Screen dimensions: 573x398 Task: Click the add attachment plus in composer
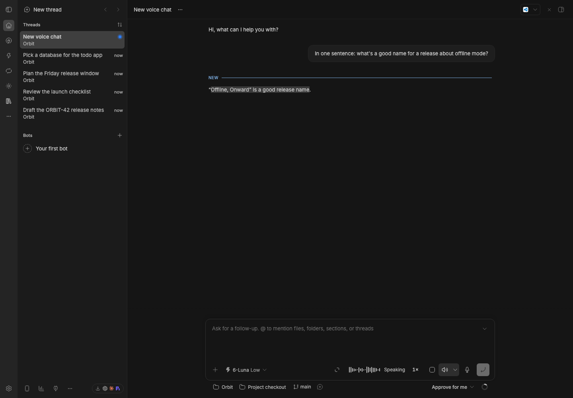(215, 370)
